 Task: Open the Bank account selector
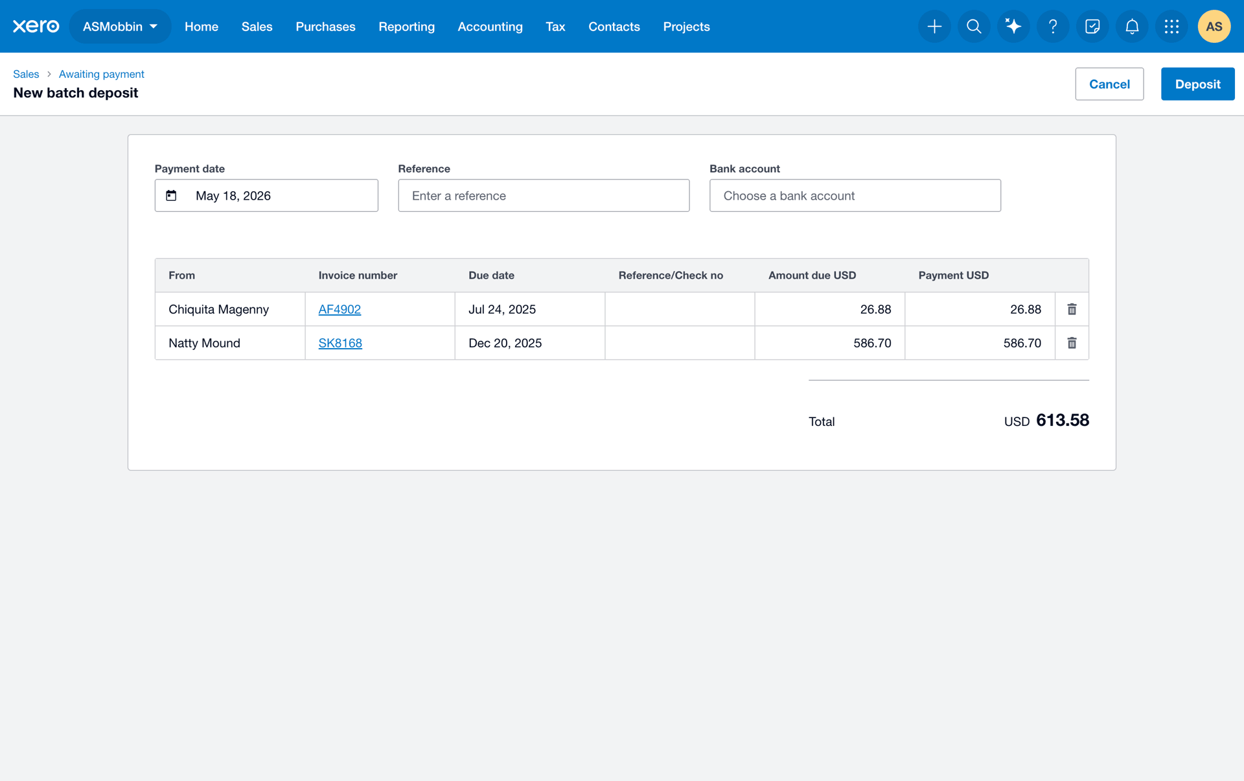[855, 196]
